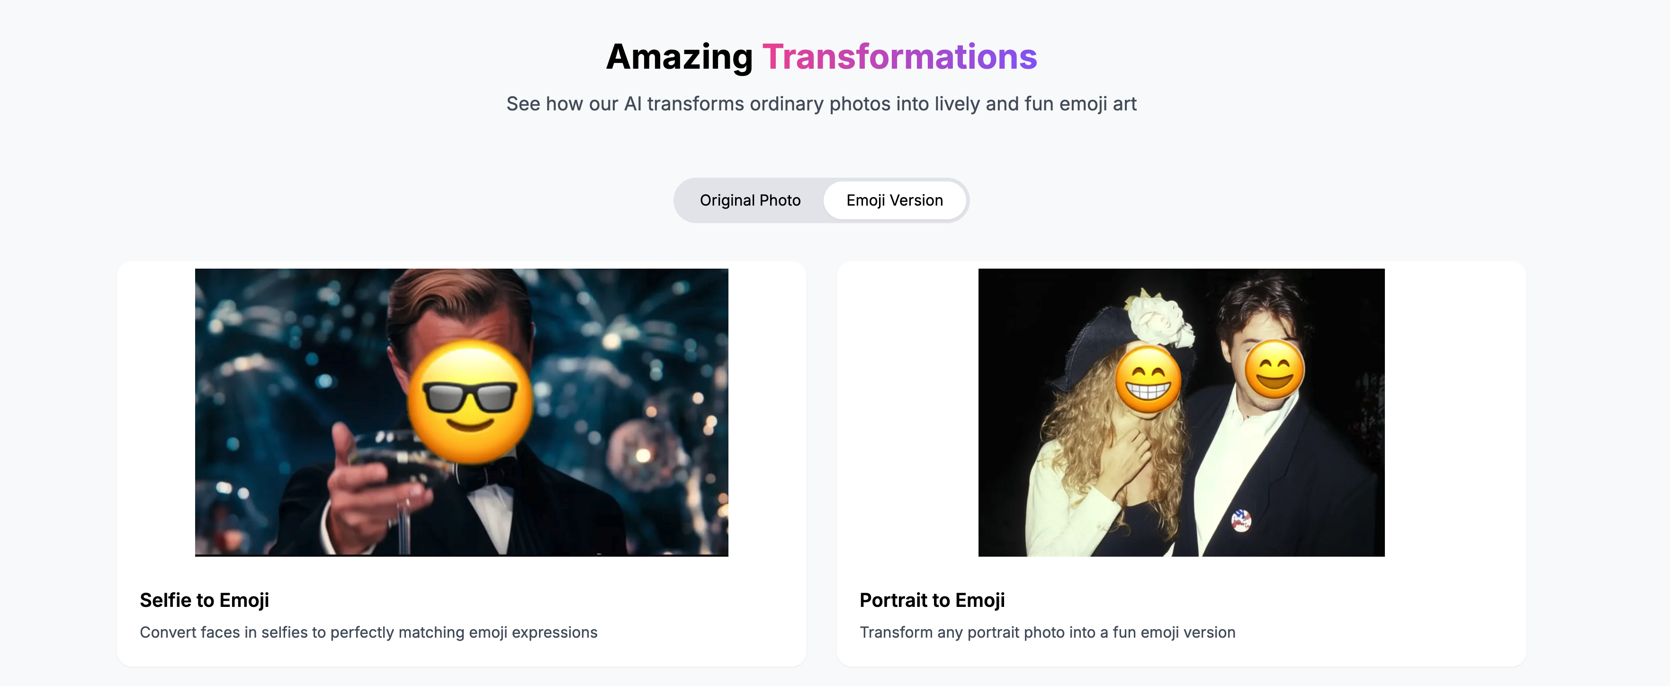Switch to the Original Photo view
Screen dimensions: 1670x686
pyautogui.click(x=749, y=200)
